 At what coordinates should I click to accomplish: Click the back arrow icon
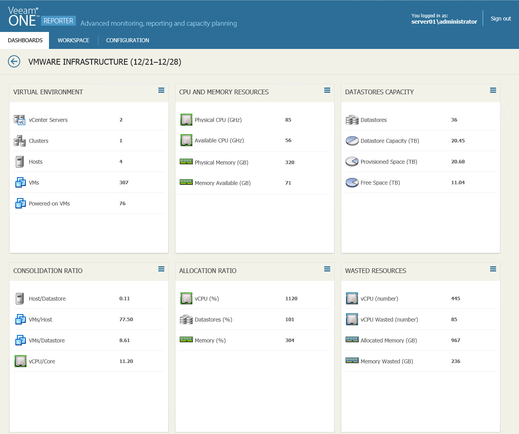click(14, 62)
